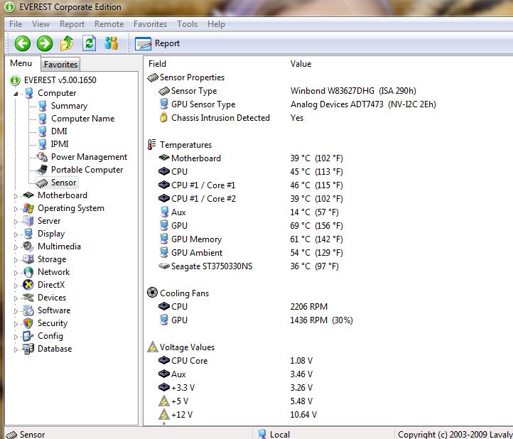The height and width of the screenshot is (439, 513).
Task: Switch to the Favorites tab
Action: click(60, 65)
